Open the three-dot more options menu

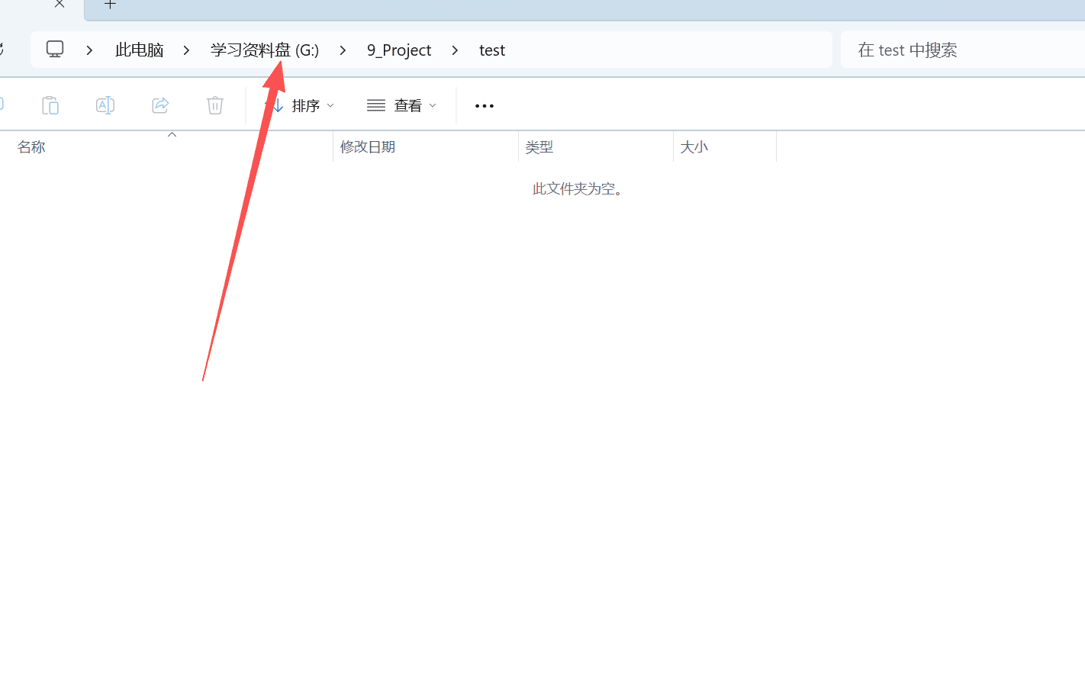point(485,106)
